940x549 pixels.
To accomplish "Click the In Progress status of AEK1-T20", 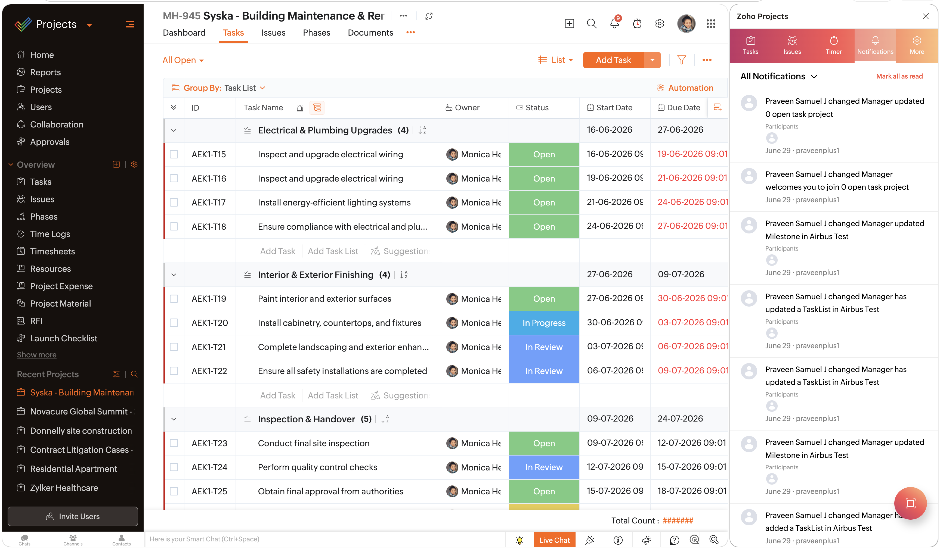I will click(x=544, y=323).
